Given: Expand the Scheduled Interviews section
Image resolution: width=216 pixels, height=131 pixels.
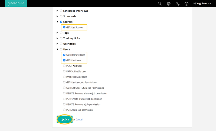Looking at the screenshot, I should 57,11.
